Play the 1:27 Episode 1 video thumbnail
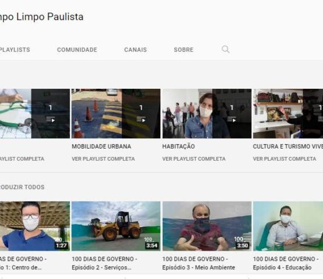Image resolution: width=323 pixels, height=279 pixels. 35,226
